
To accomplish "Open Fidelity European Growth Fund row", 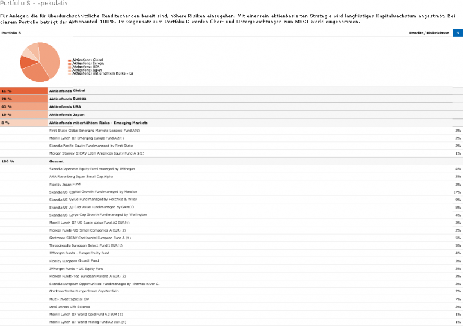I will (231, 261).
